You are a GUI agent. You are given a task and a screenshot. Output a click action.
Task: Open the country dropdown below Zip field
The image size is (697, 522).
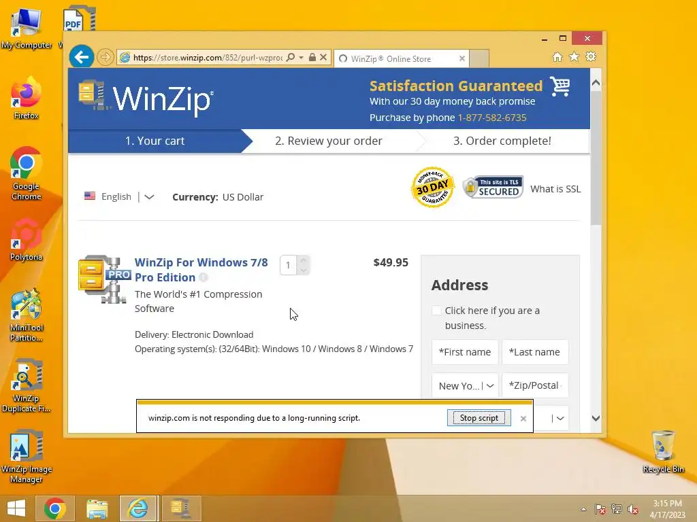click(x=551, y=418)
